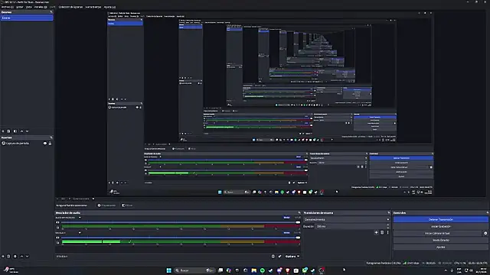Increase Duración with the stepper arrows
Image resolution: width=490 pixels, height=275 pixels.
(388, 225)
